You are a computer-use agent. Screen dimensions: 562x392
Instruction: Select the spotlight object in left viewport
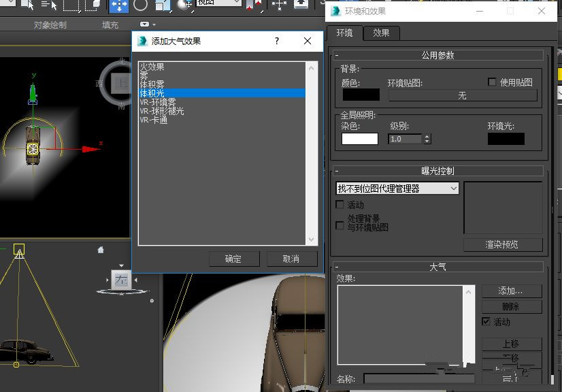(x=19, y=249)
